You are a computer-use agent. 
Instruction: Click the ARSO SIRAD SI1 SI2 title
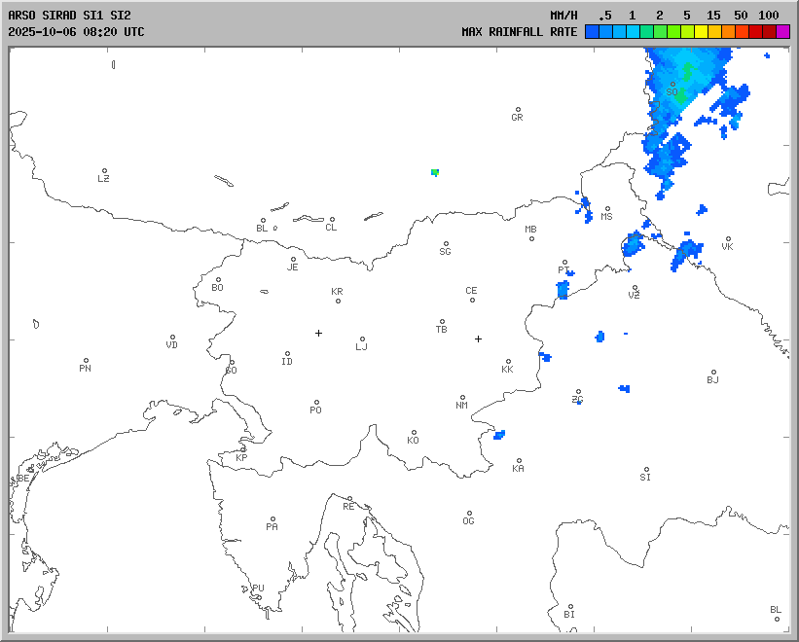click(x=69, y=16)
